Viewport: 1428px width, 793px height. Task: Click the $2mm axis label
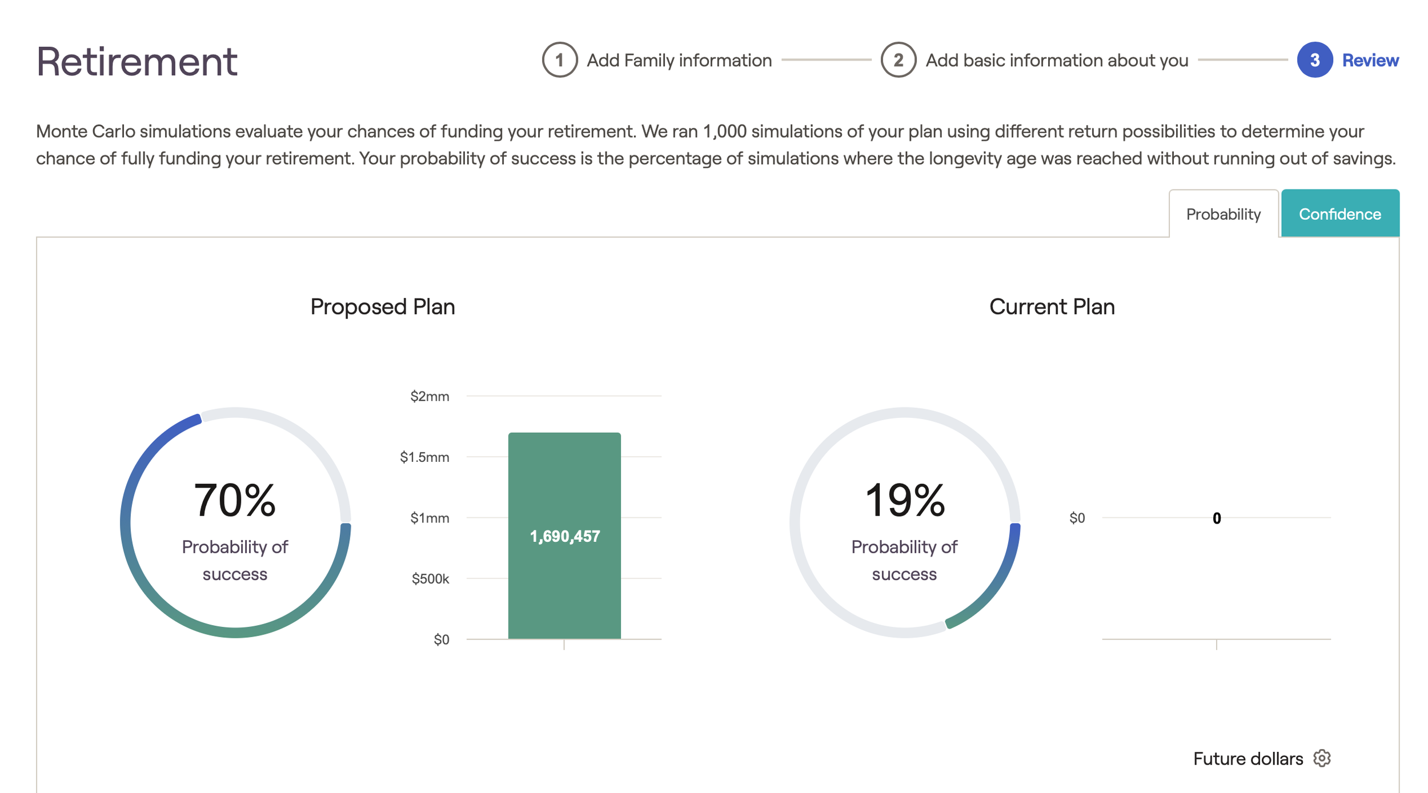point(430,396)
